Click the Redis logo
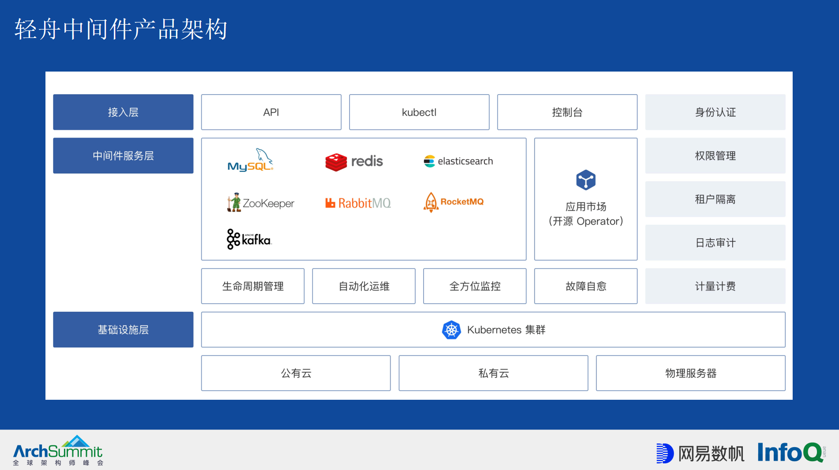 [354, 162]
